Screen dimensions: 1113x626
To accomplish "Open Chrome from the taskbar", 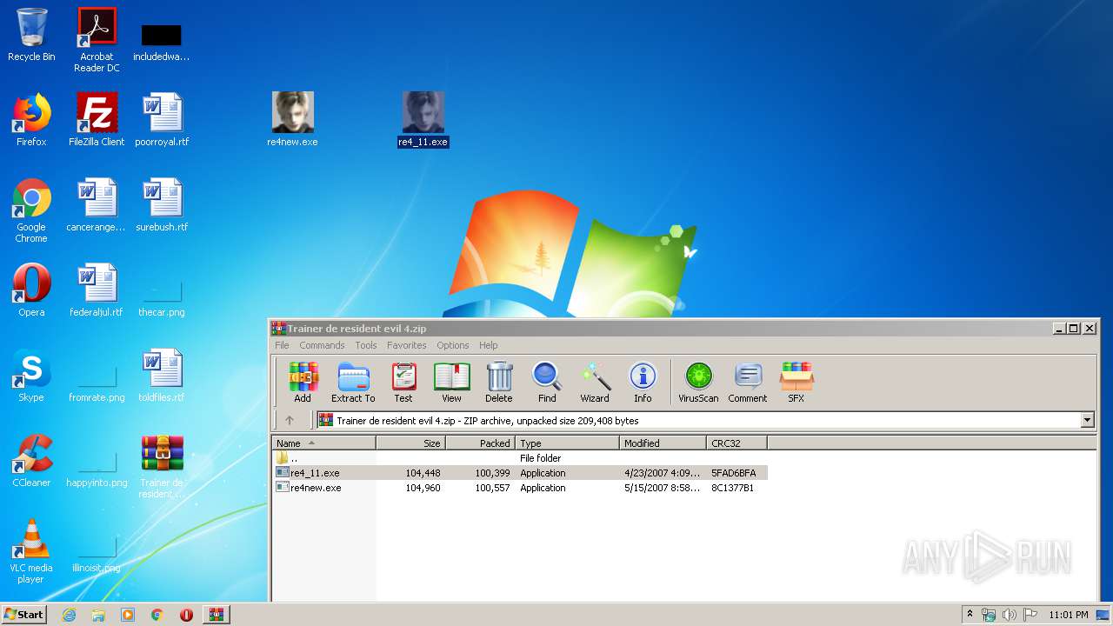I will pyautogui.click(x=157, y=615).
